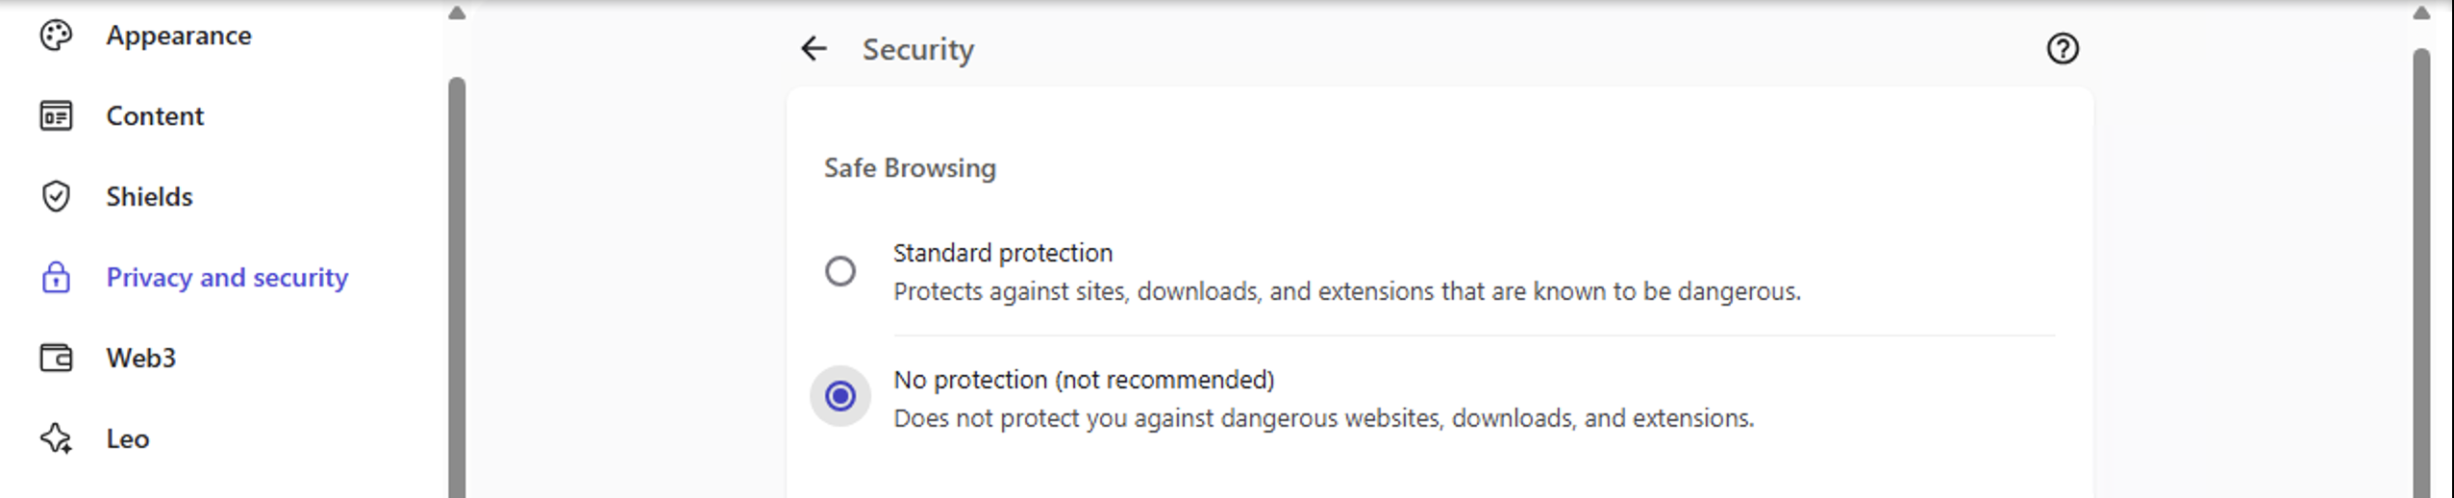Click the Leo sparkle star icon
Viewport: 2454px width, 498px height.
pos(56,438)
